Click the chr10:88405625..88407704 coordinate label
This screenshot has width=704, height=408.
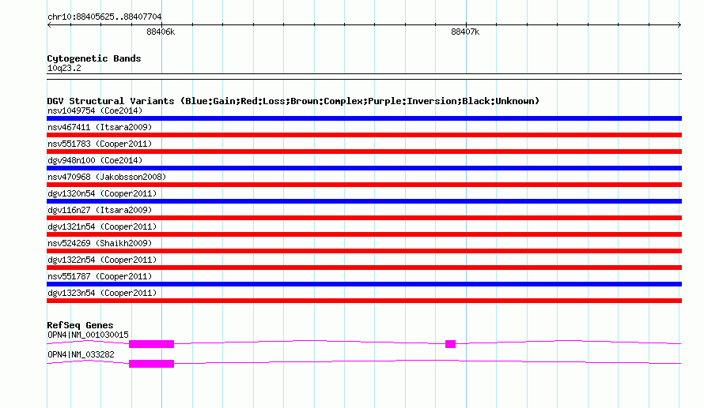[x=104, y=17]
